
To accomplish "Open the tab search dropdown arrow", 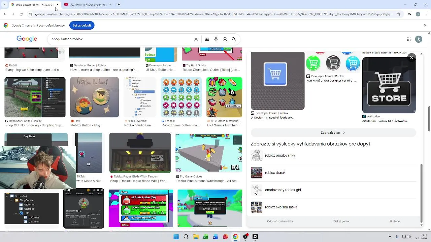I will point(4,5).
